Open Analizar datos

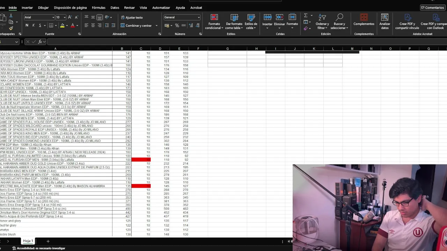[385, 22]
